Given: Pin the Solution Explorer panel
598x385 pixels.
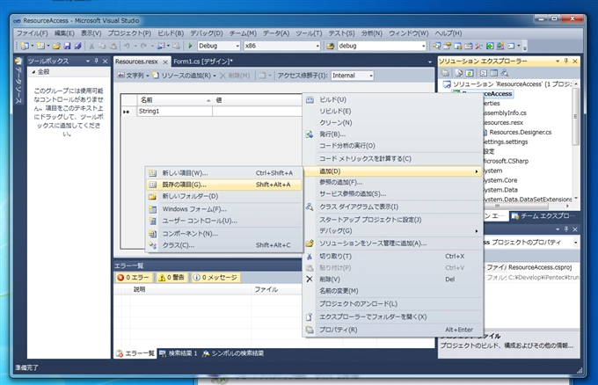Looking at the screenshot, I should [x=566, y=61].
